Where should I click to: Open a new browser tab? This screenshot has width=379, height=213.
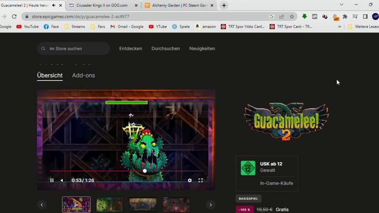point(224,5)
